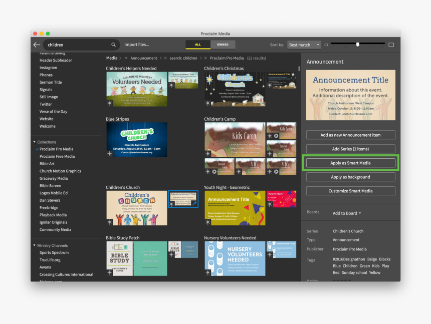Click smart media icon on Kids Camp large thumbnail

pyautogui.click(x=208, y=154)
